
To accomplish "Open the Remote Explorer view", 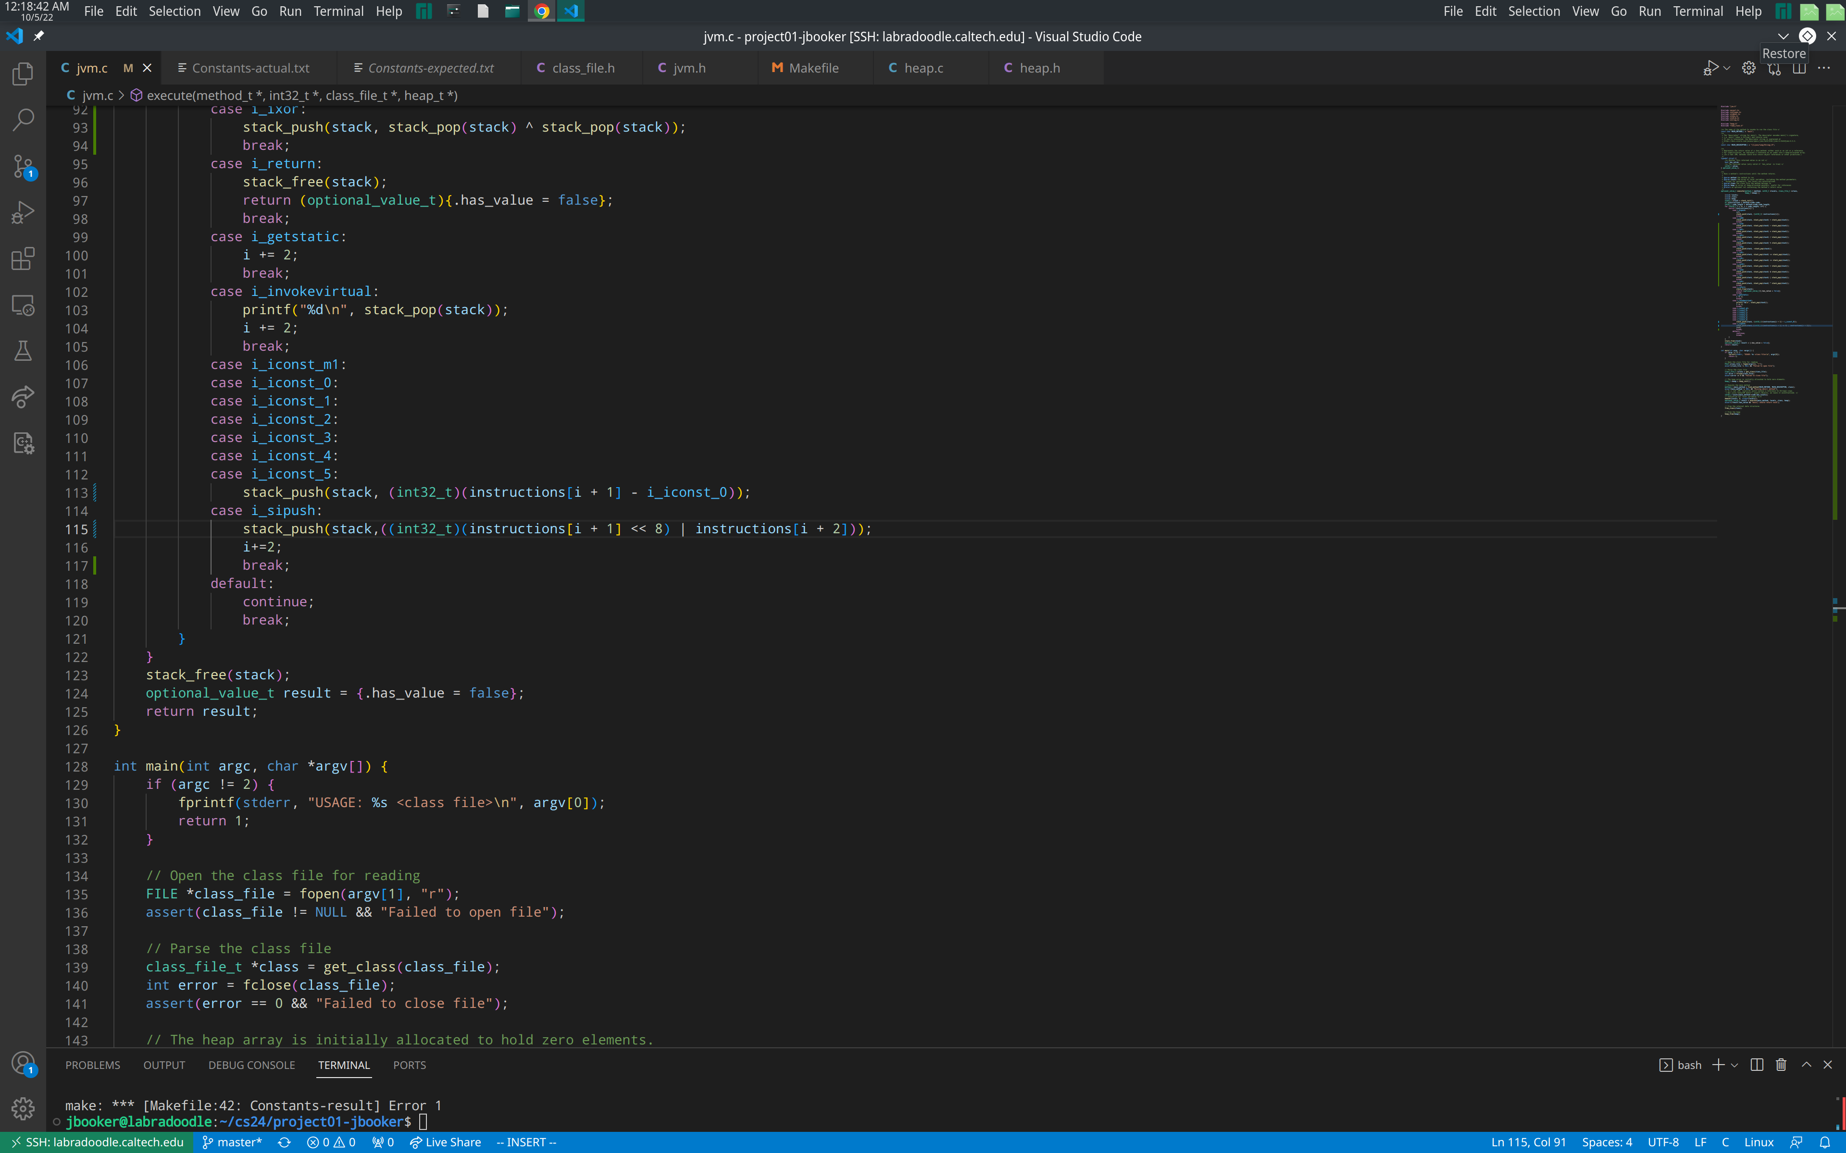I will click(23, 305).
